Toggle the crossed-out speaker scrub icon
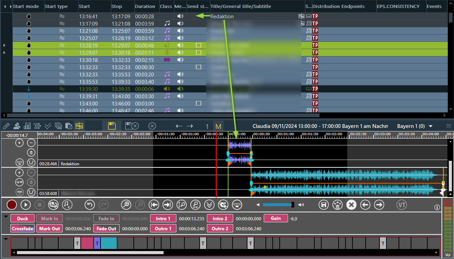The image size is (454, 259). tap(223, 205)
